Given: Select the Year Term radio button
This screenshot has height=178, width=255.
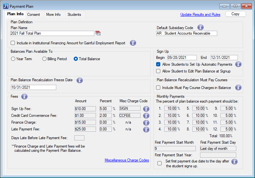Looking at the screenshot, I should click(x=13, y=59).
